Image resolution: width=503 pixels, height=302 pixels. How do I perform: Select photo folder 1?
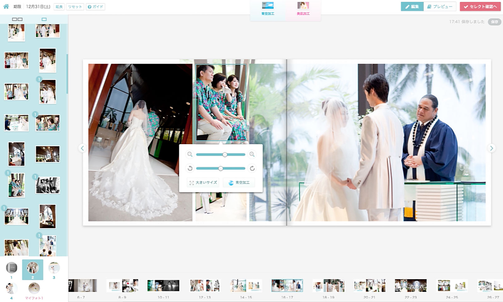pyautogui.click(x=12, y=270)
